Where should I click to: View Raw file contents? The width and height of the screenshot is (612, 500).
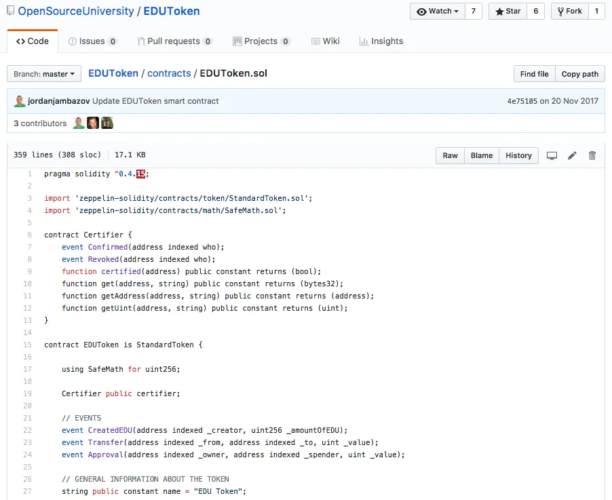click(x=450, y=155)
